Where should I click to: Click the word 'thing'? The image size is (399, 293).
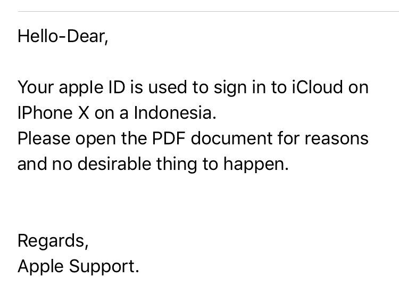177,165
